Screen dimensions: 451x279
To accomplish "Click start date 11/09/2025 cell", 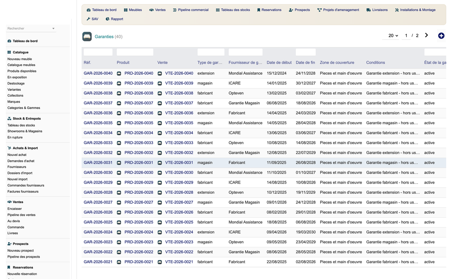I will click(x=277, y=163).
